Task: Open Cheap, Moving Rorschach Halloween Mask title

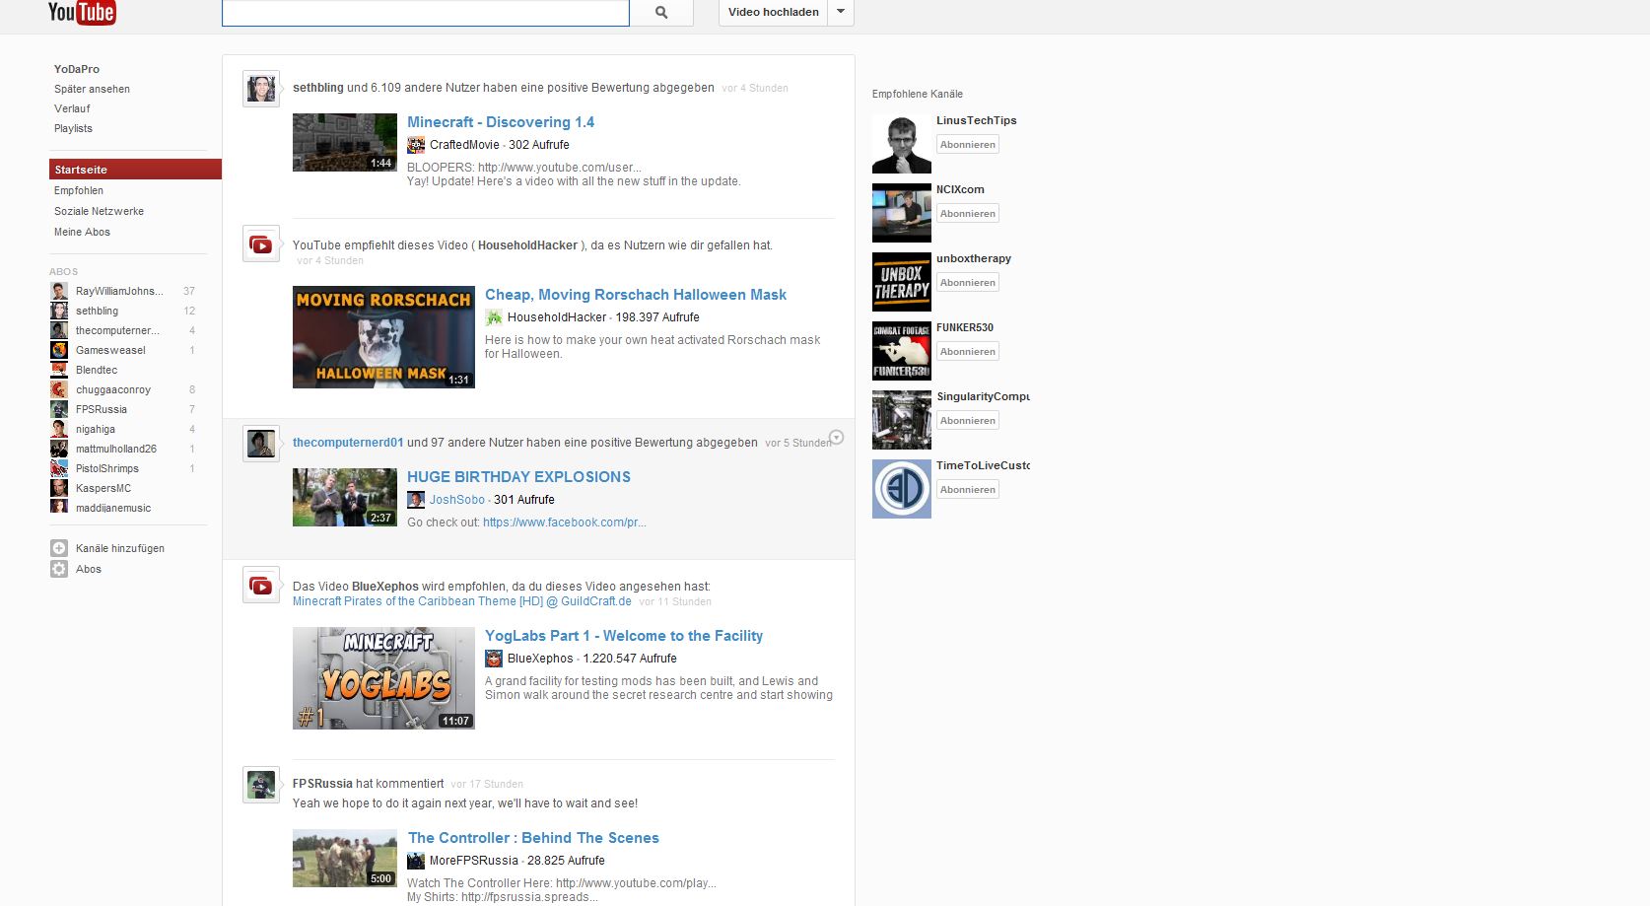Action: click(x=636, y=295)
